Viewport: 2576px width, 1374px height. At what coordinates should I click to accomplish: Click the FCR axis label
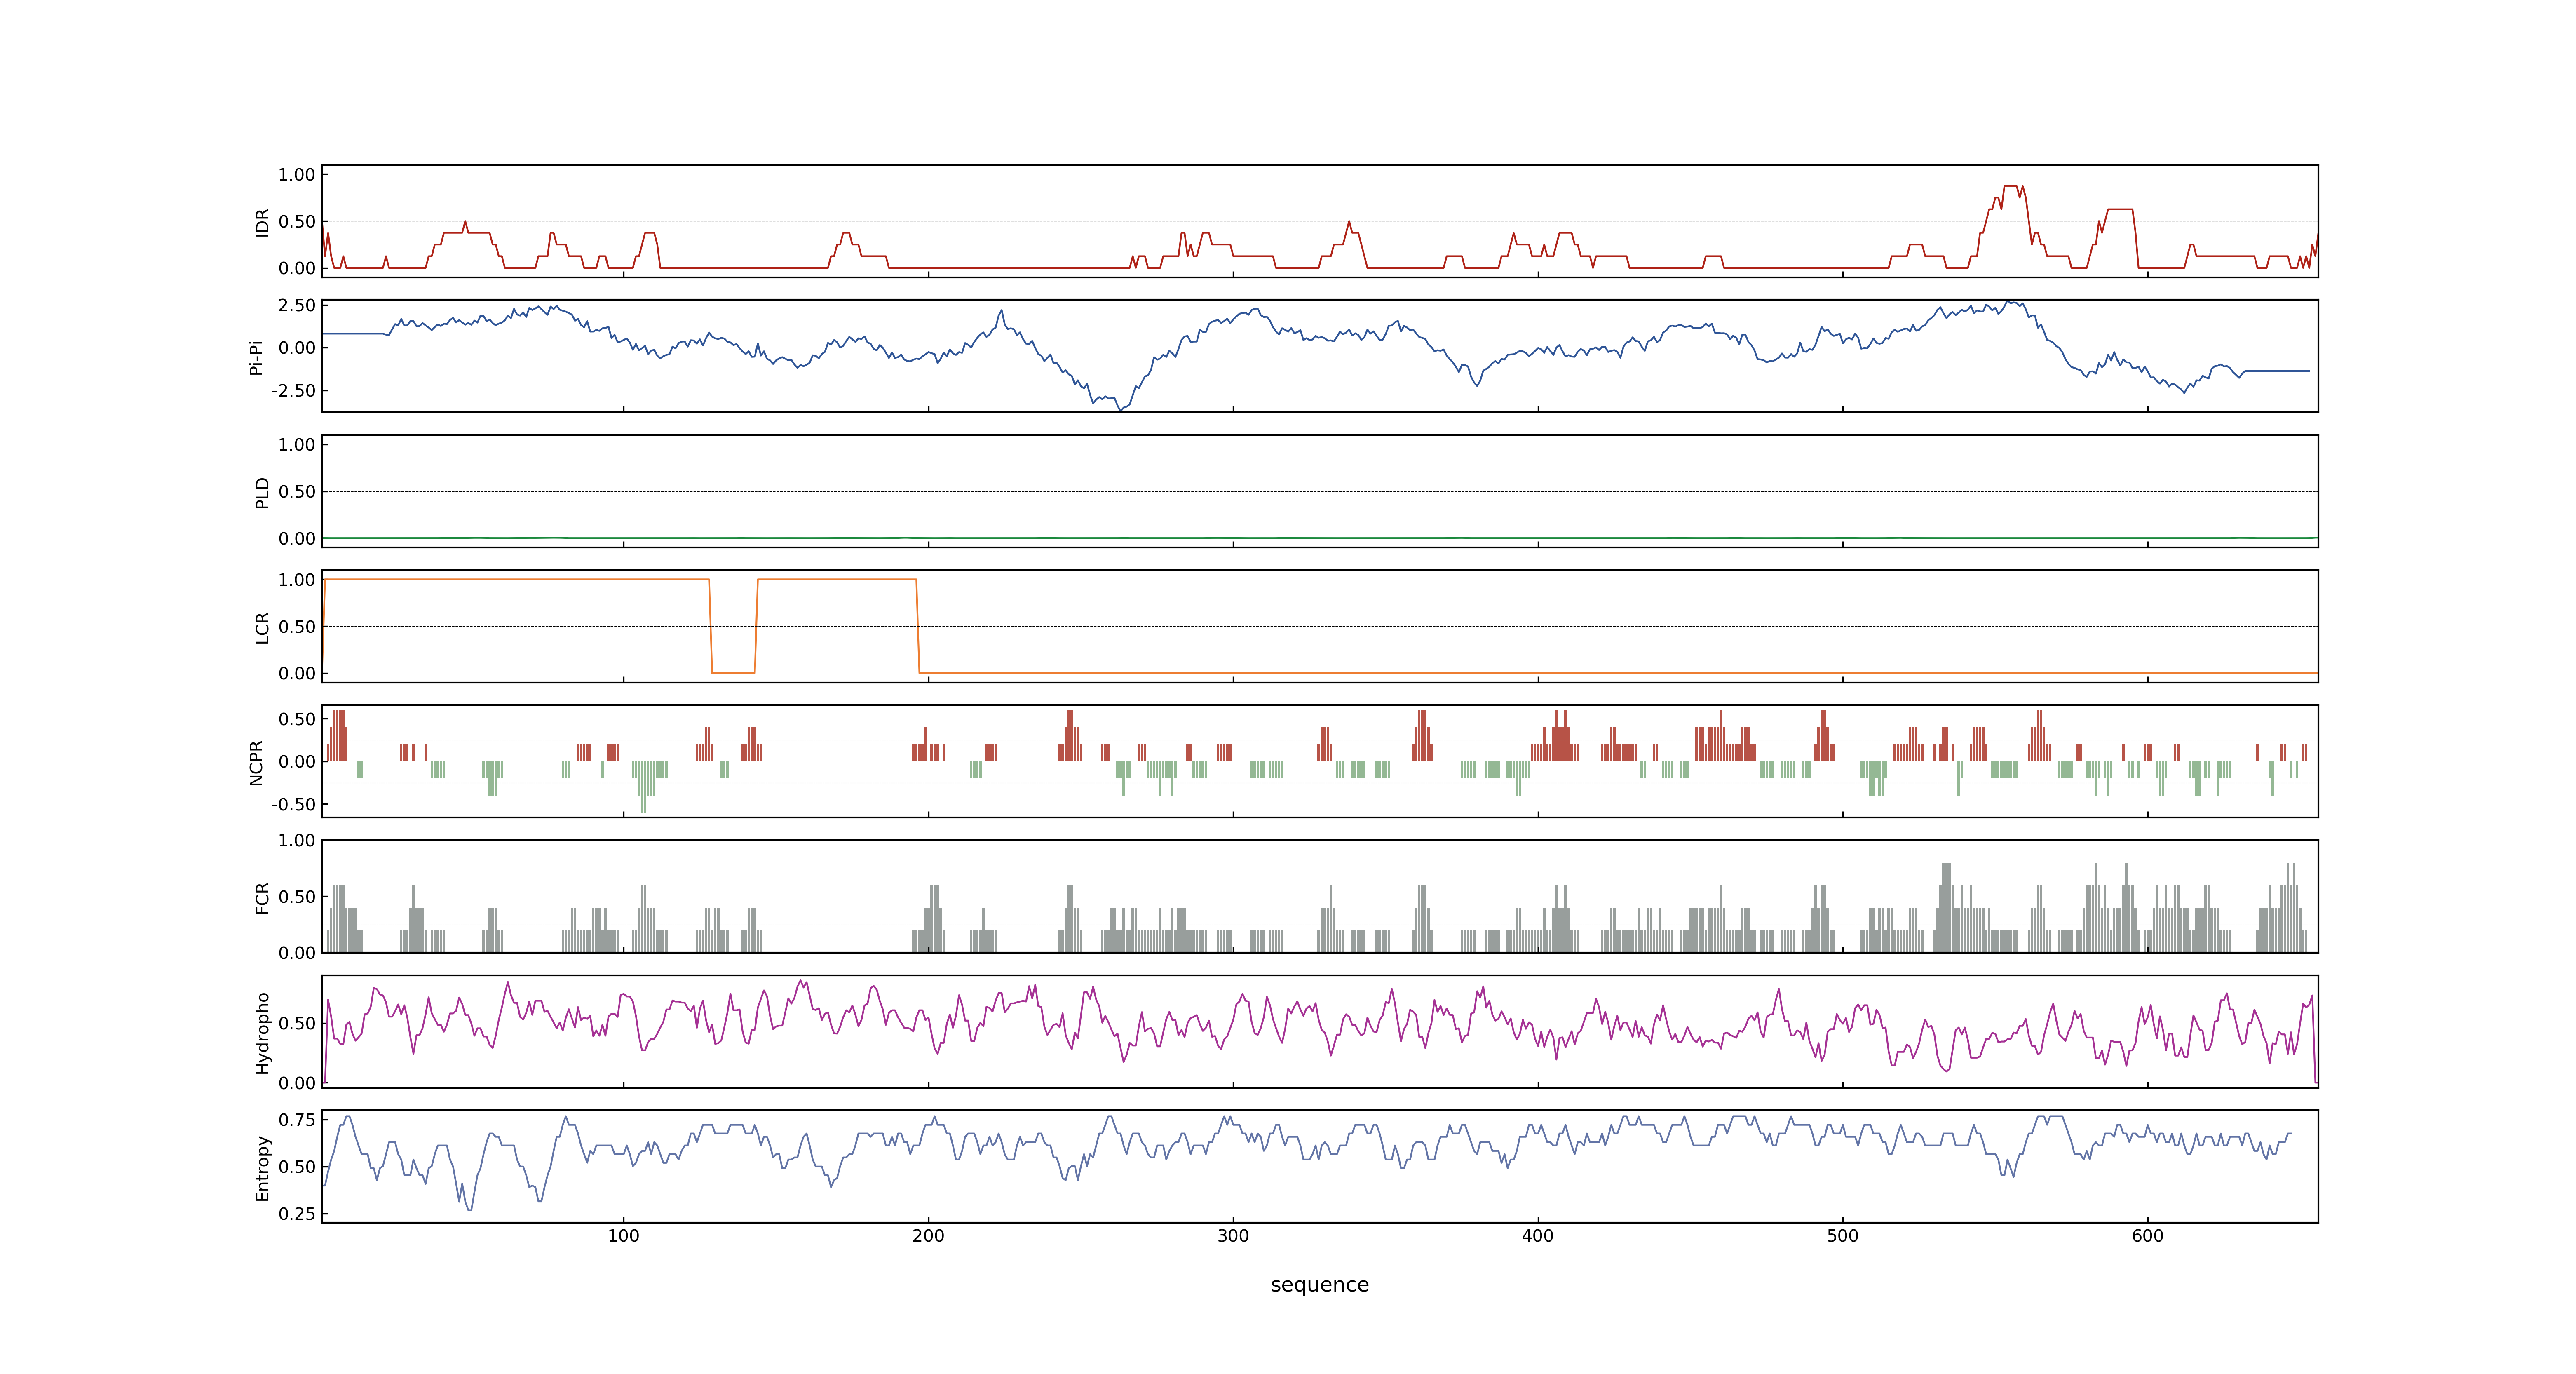tap(262, 898)
